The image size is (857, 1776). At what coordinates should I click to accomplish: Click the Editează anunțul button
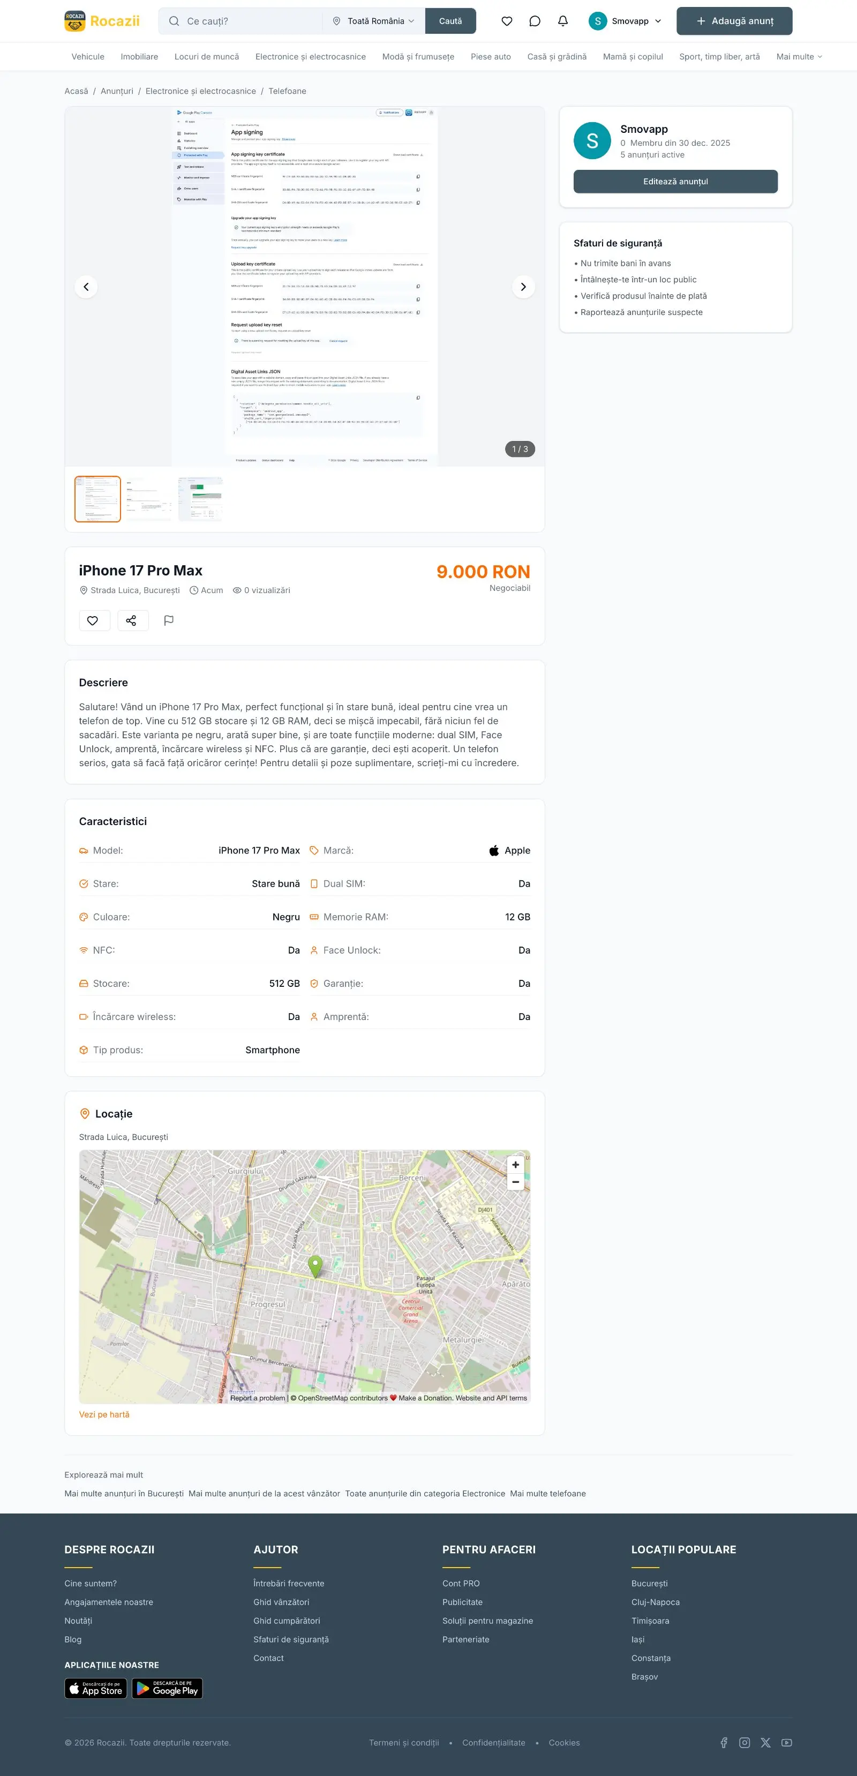tap(675, 181)
